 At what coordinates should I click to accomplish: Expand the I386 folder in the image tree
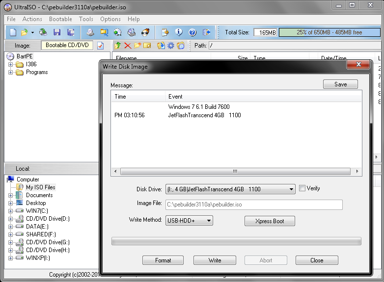(x=10, y=65)
